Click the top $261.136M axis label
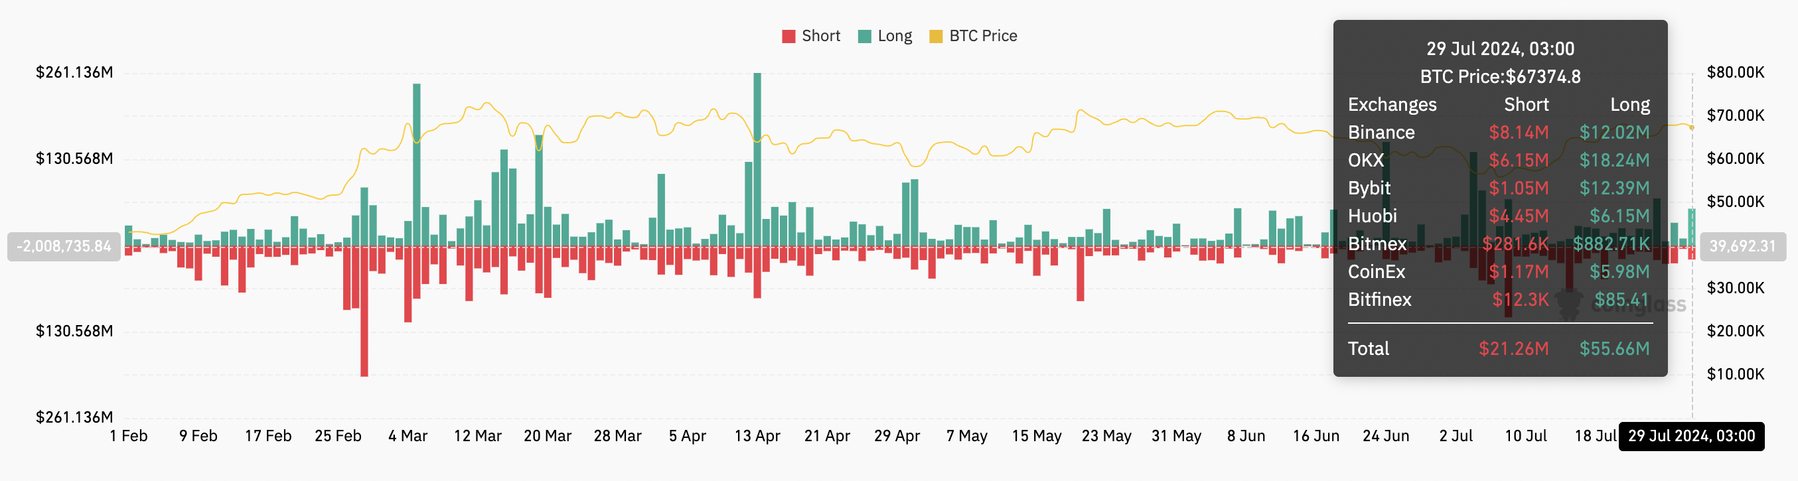The width and height of the screenshot is (1798, 481). (x=74, y=72)
